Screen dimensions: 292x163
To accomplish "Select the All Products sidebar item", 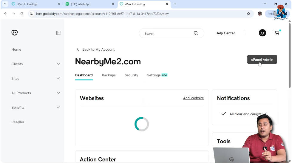I will pos(21,93).
